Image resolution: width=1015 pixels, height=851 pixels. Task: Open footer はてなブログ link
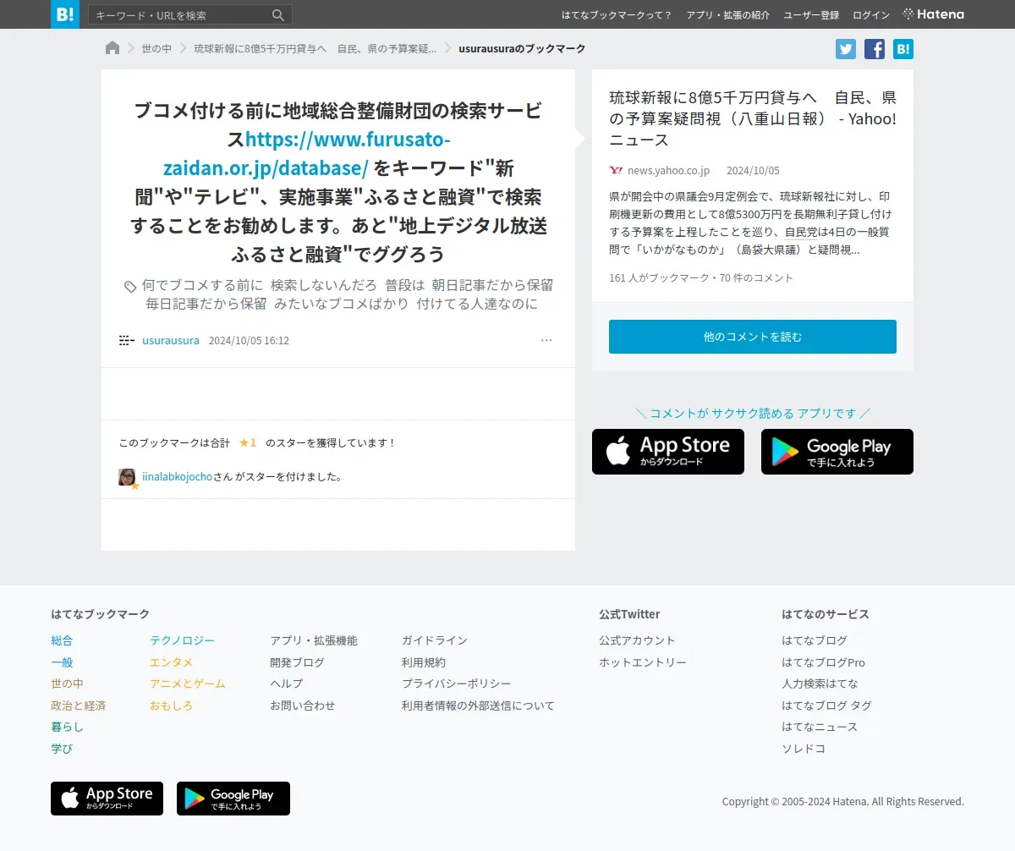[x=815, y=641]
